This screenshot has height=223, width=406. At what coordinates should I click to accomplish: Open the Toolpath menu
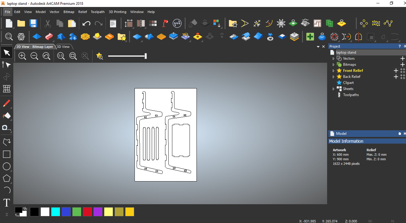tap(98, 12)
